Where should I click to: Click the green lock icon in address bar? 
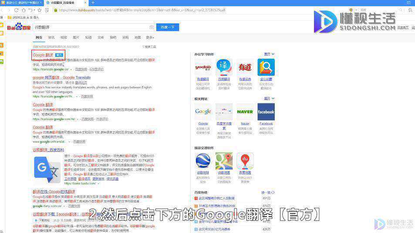pyautogui.click(x=56, y=10)
